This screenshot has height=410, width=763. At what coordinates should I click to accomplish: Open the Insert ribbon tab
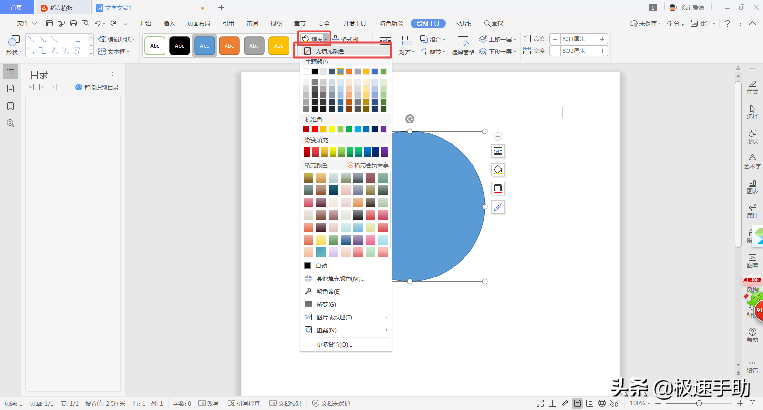click(169, 23)
